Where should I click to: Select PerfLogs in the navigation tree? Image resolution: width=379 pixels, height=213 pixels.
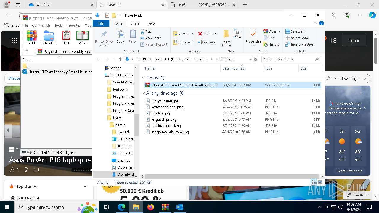(x=120, y=89)
